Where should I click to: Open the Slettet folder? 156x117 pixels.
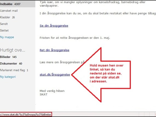(4, 30)
